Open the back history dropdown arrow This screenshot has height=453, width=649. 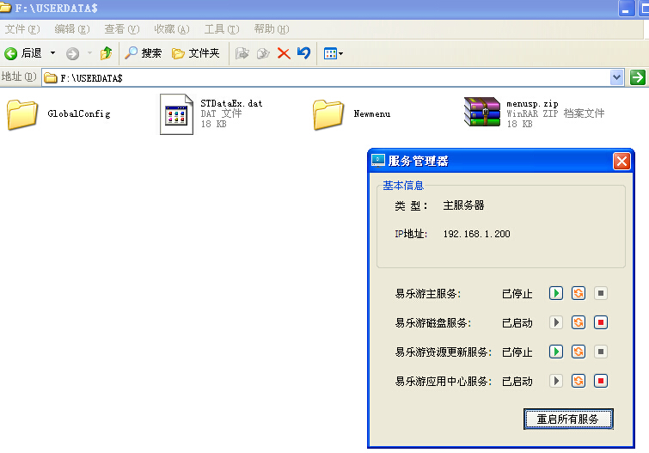tap(52, 53)
